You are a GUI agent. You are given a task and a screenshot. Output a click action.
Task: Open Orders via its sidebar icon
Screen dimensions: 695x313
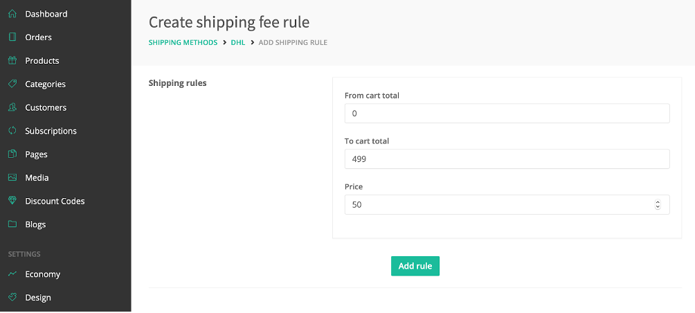(12, 37)
